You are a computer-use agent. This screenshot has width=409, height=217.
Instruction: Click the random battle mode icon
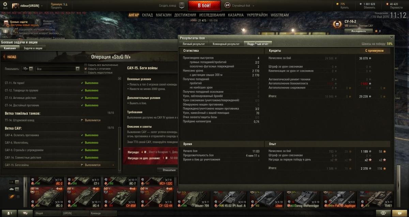point(227,5)
